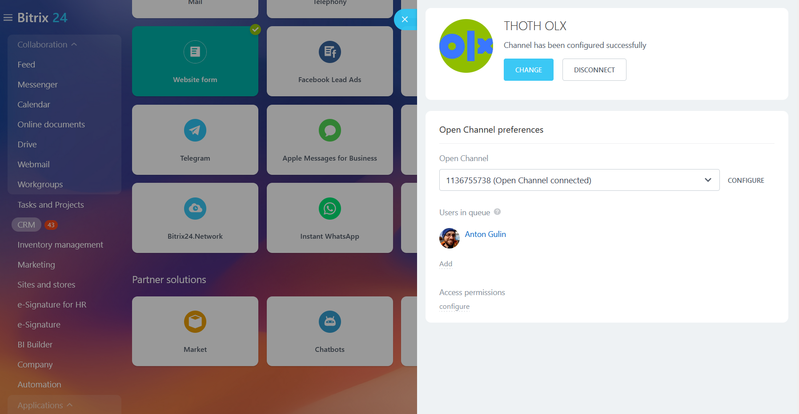Open Online documents in the sidebar
799x414 pixels.
click(51, 125)
